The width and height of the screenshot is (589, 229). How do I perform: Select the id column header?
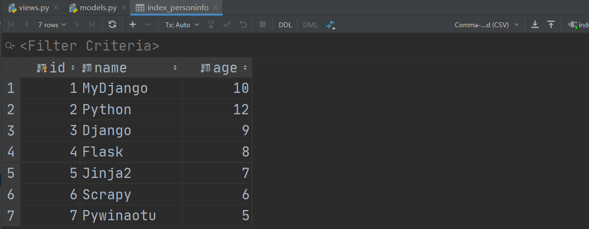[51, 68]
